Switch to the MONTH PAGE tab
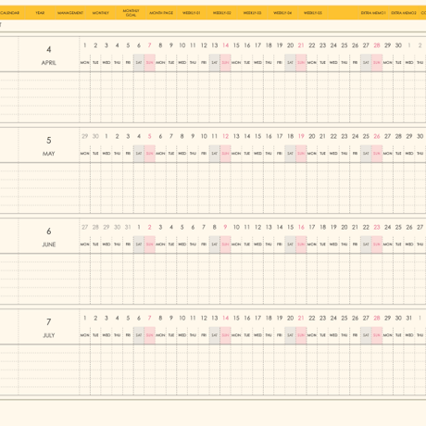The image size is (426, 426). [161, 13]
